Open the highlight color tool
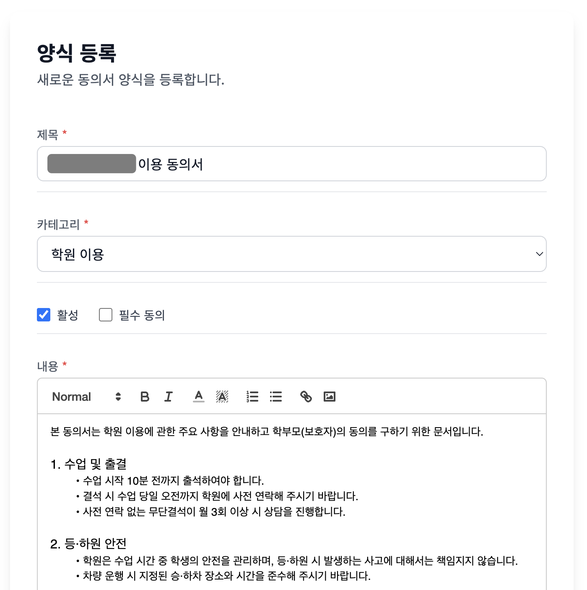The image size is (587, 590). (x=222, y=396)
